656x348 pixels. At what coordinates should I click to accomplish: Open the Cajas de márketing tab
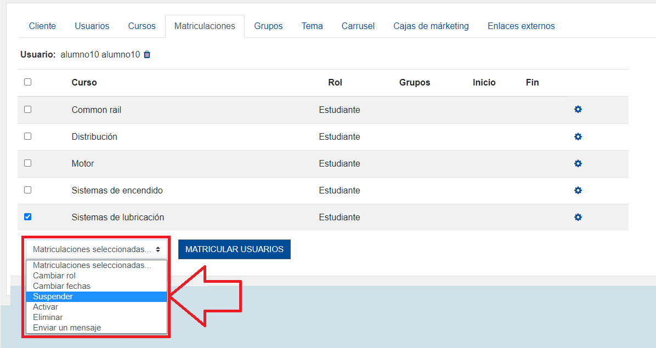click(431, 26)
